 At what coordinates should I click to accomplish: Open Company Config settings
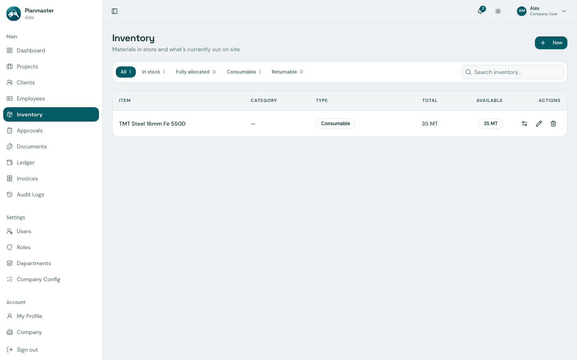tap(51, 279)
